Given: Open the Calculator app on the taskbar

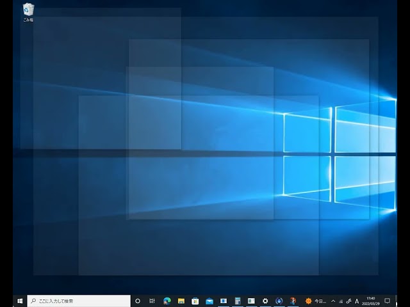Looking at the screenshot, I should [238, 301].
